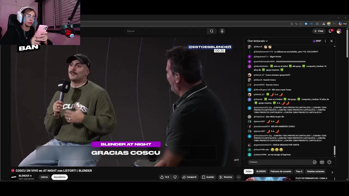Click chat user @nuriarosso8049
The height and width of the screenshot is (196, 349).
(x=262, y=127)
